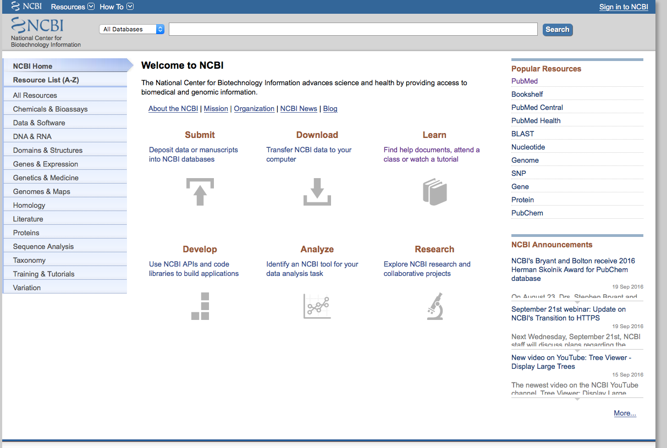Open DNA & RNA category

tap(65, 136)
